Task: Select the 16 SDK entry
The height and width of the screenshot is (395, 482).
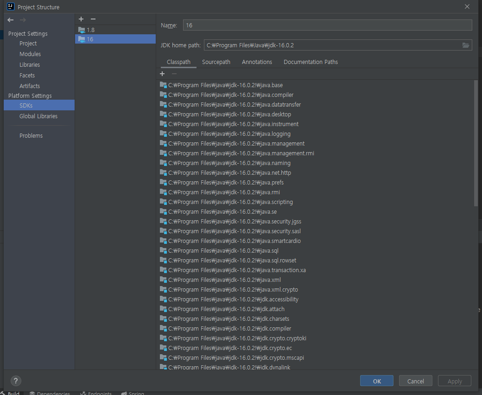Action: click(x=115, y=39)
